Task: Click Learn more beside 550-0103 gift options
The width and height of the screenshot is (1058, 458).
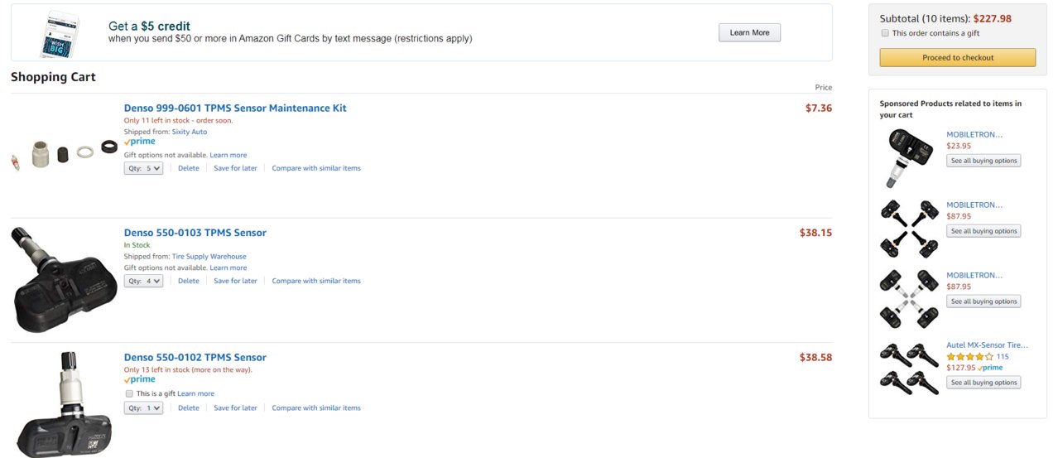Action: tap(228, 268)
